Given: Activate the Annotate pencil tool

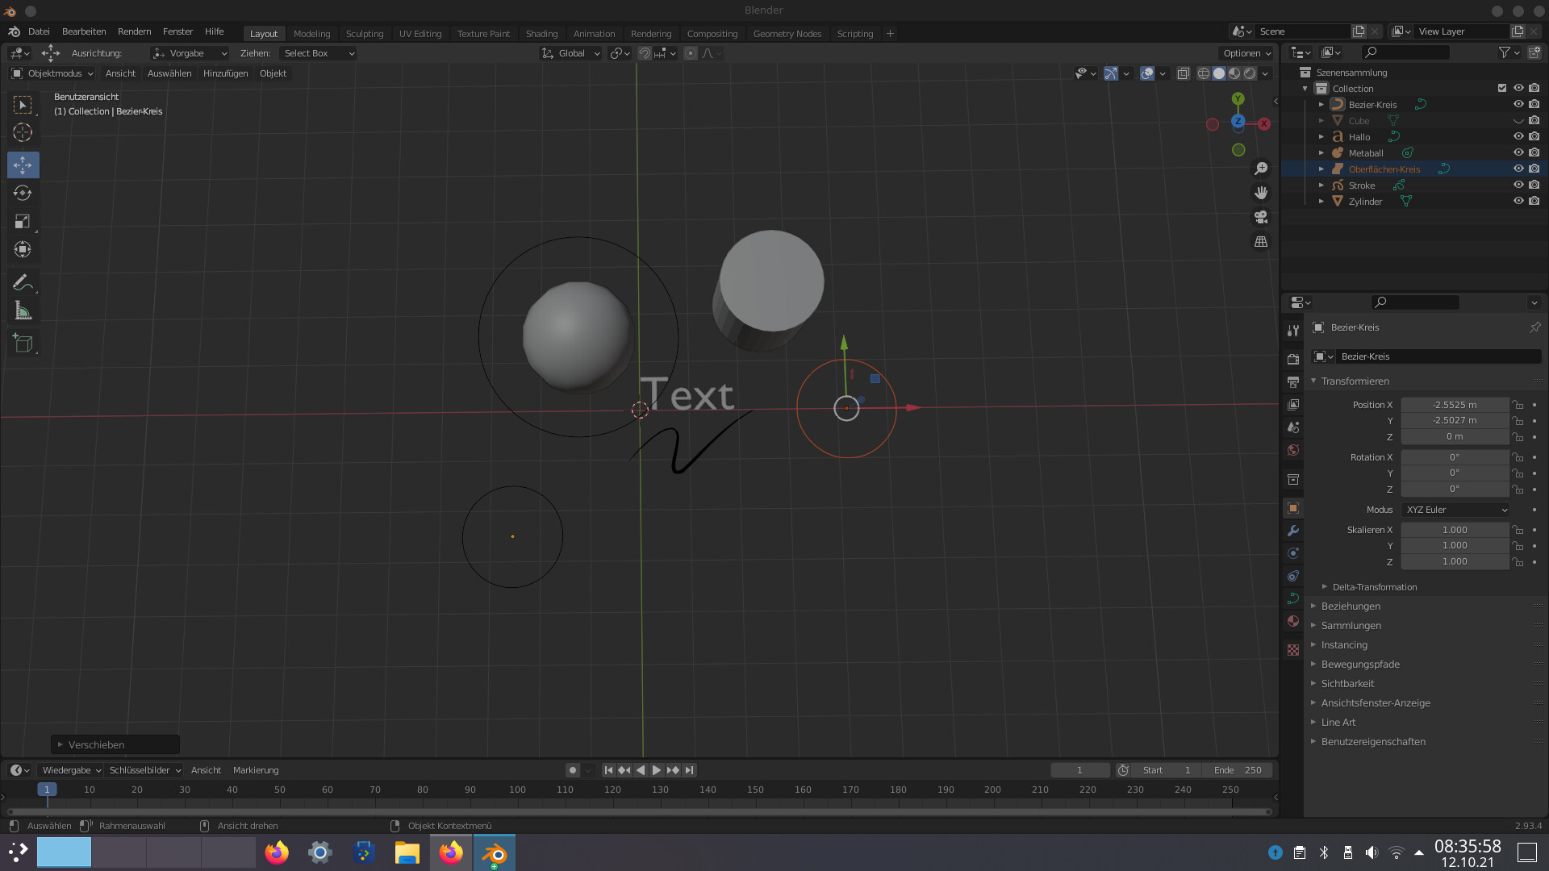Looking at the screenshot, I should 23,282.
